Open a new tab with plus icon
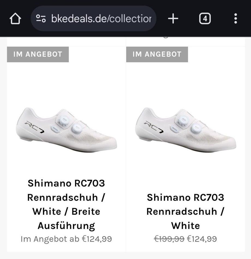Viewport: 251px width, 259px height. (173, 19)
